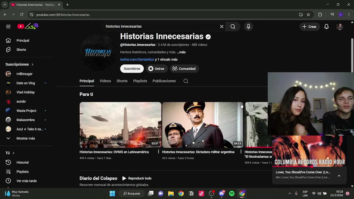Bookmark this page with the star icon
354x199 pixels.
(308, 15)
